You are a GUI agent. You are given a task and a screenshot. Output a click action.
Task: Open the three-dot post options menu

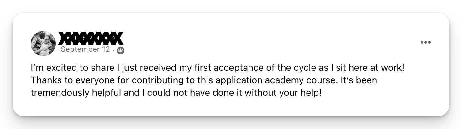pos(425,43)
